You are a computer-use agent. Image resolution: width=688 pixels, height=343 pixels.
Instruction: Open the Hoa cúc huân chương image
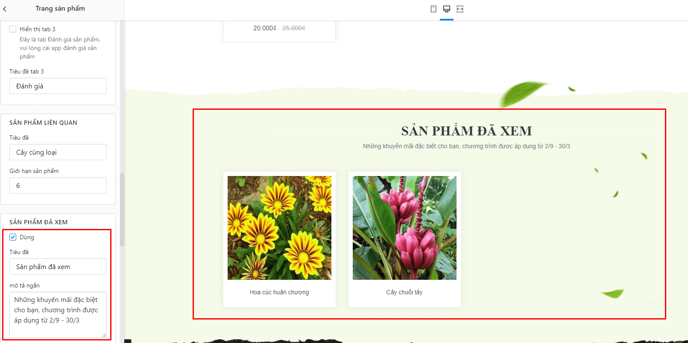click(279, 228)
